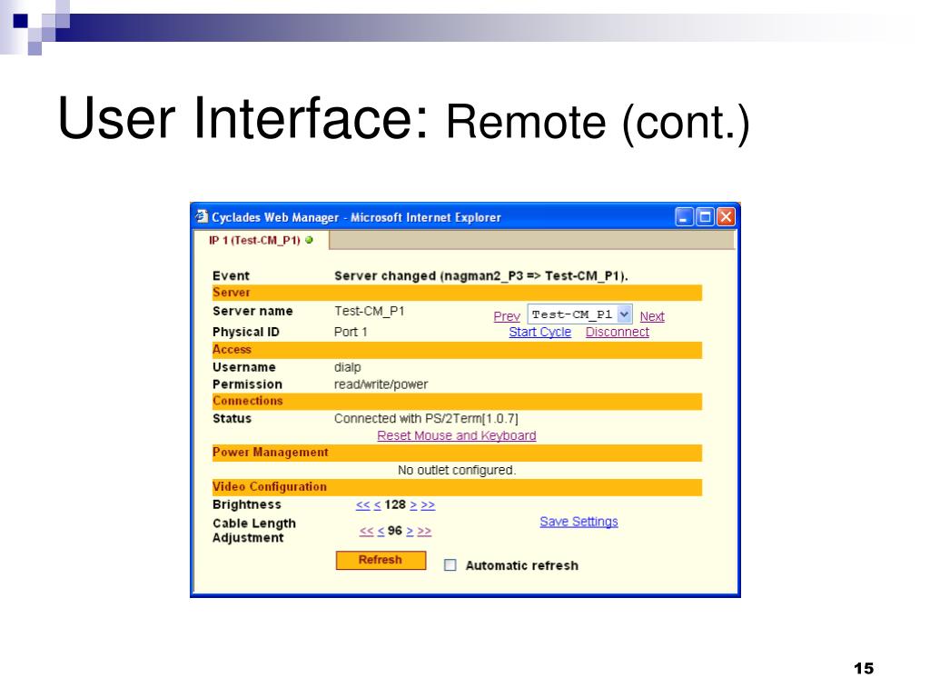Click the Server changed event message

pos(481,276)
